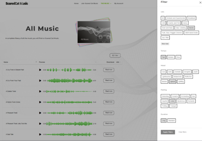Play preview of A Home From Drone

[40, 102]
